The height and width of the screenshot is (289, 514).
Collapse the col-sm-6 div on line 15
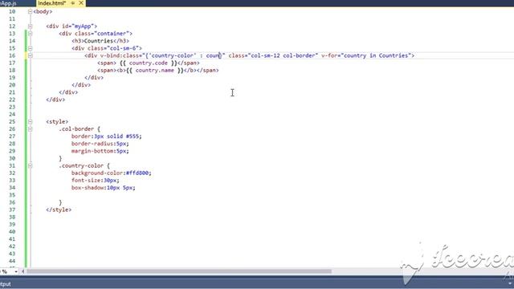coord(30,48)
